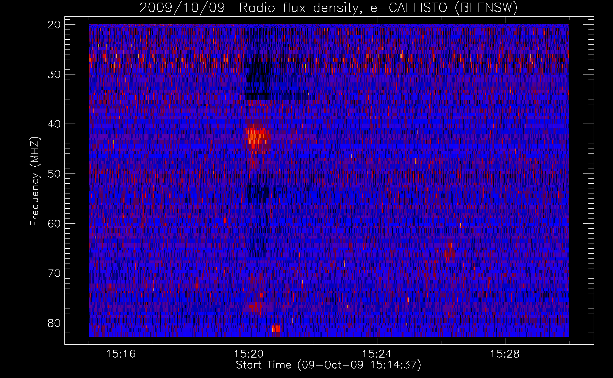Click the 15:24 time tick label
The height and width of the screenshot is (378, 613).
377,354
